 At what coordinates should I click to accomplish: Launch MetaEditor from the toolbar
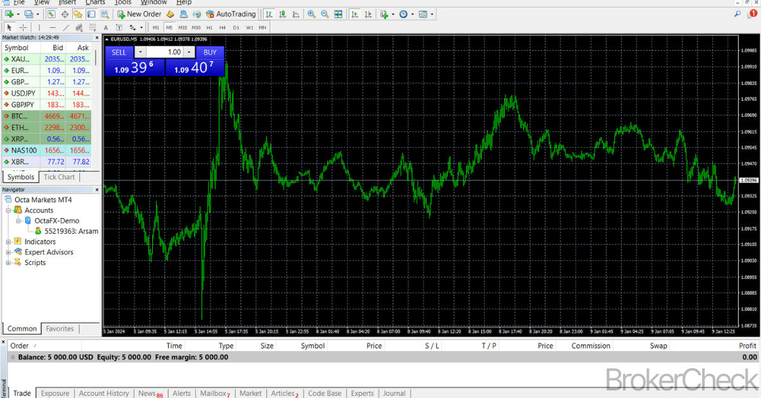(170, 14)
